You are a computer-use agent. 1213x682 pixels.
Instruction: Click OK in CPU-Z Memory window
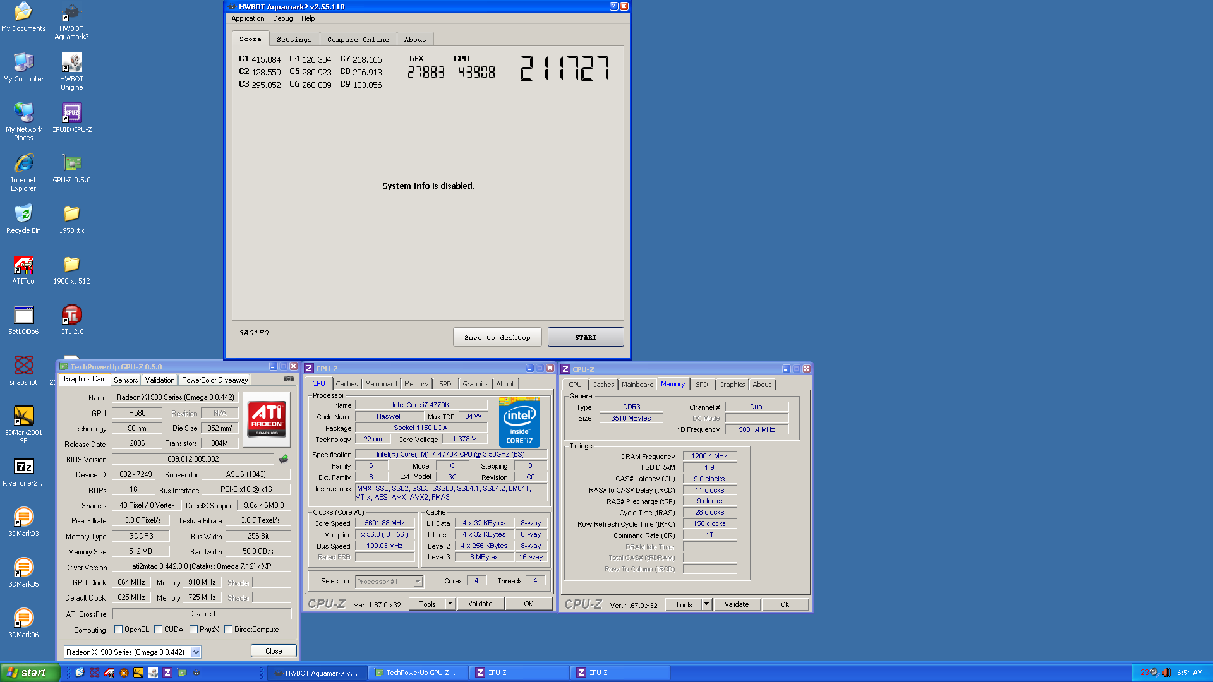(x=785, y=605)
